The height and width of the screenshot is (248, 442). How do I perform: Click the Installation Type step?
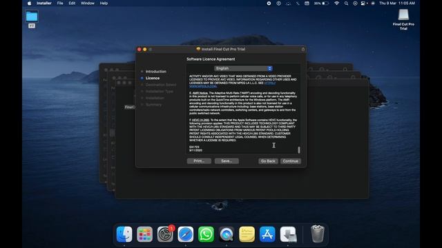160,92
